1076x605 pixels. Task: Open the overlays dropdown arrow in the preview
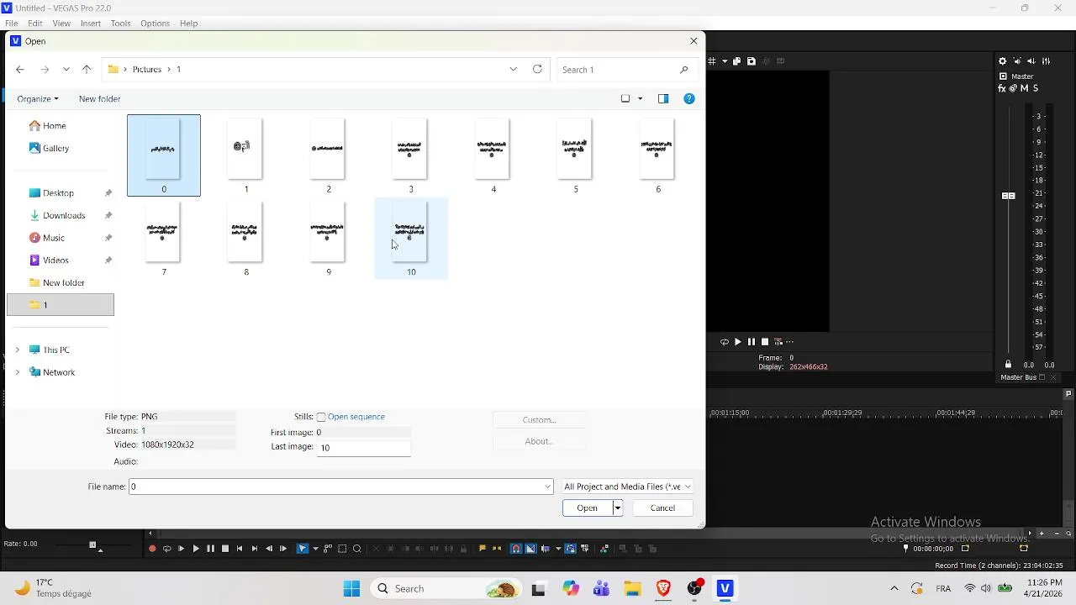click(725, 61)
